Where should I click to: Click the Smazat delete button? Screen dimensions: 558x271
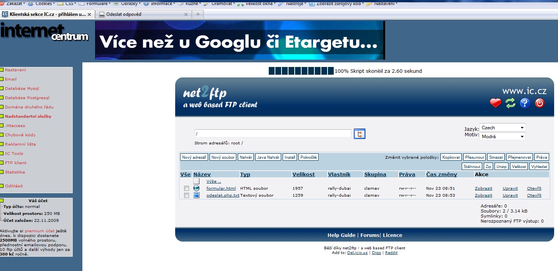[496, 157]
